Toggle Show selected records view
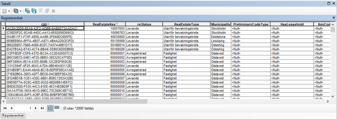Image resolution: width=337 pixels, height=119 pixels. (57, 108)
